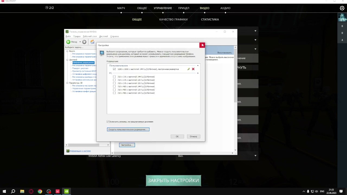Switch to the УПРАВЛЕНИЕ settings tab
The image size is (347, 195).
pyautogui.click(x=163, y=8)
